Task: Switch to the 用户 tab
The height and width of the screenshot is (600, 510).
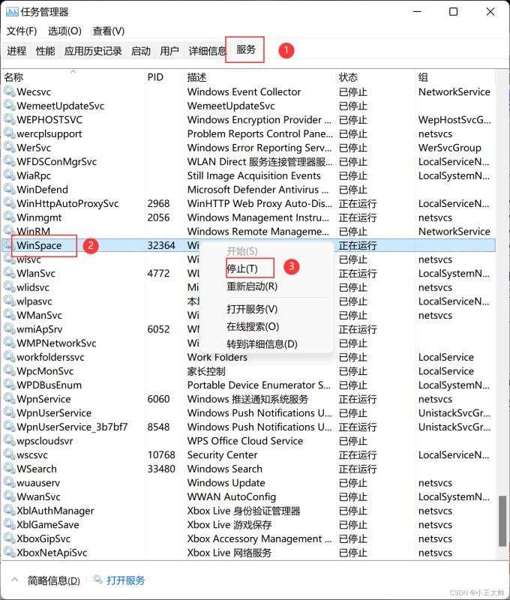Action: pyautogui.click(x=169, y=50)
